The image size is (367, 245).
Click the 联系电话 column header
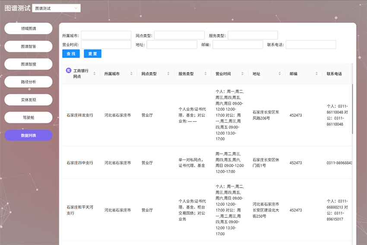click(334, 74)
